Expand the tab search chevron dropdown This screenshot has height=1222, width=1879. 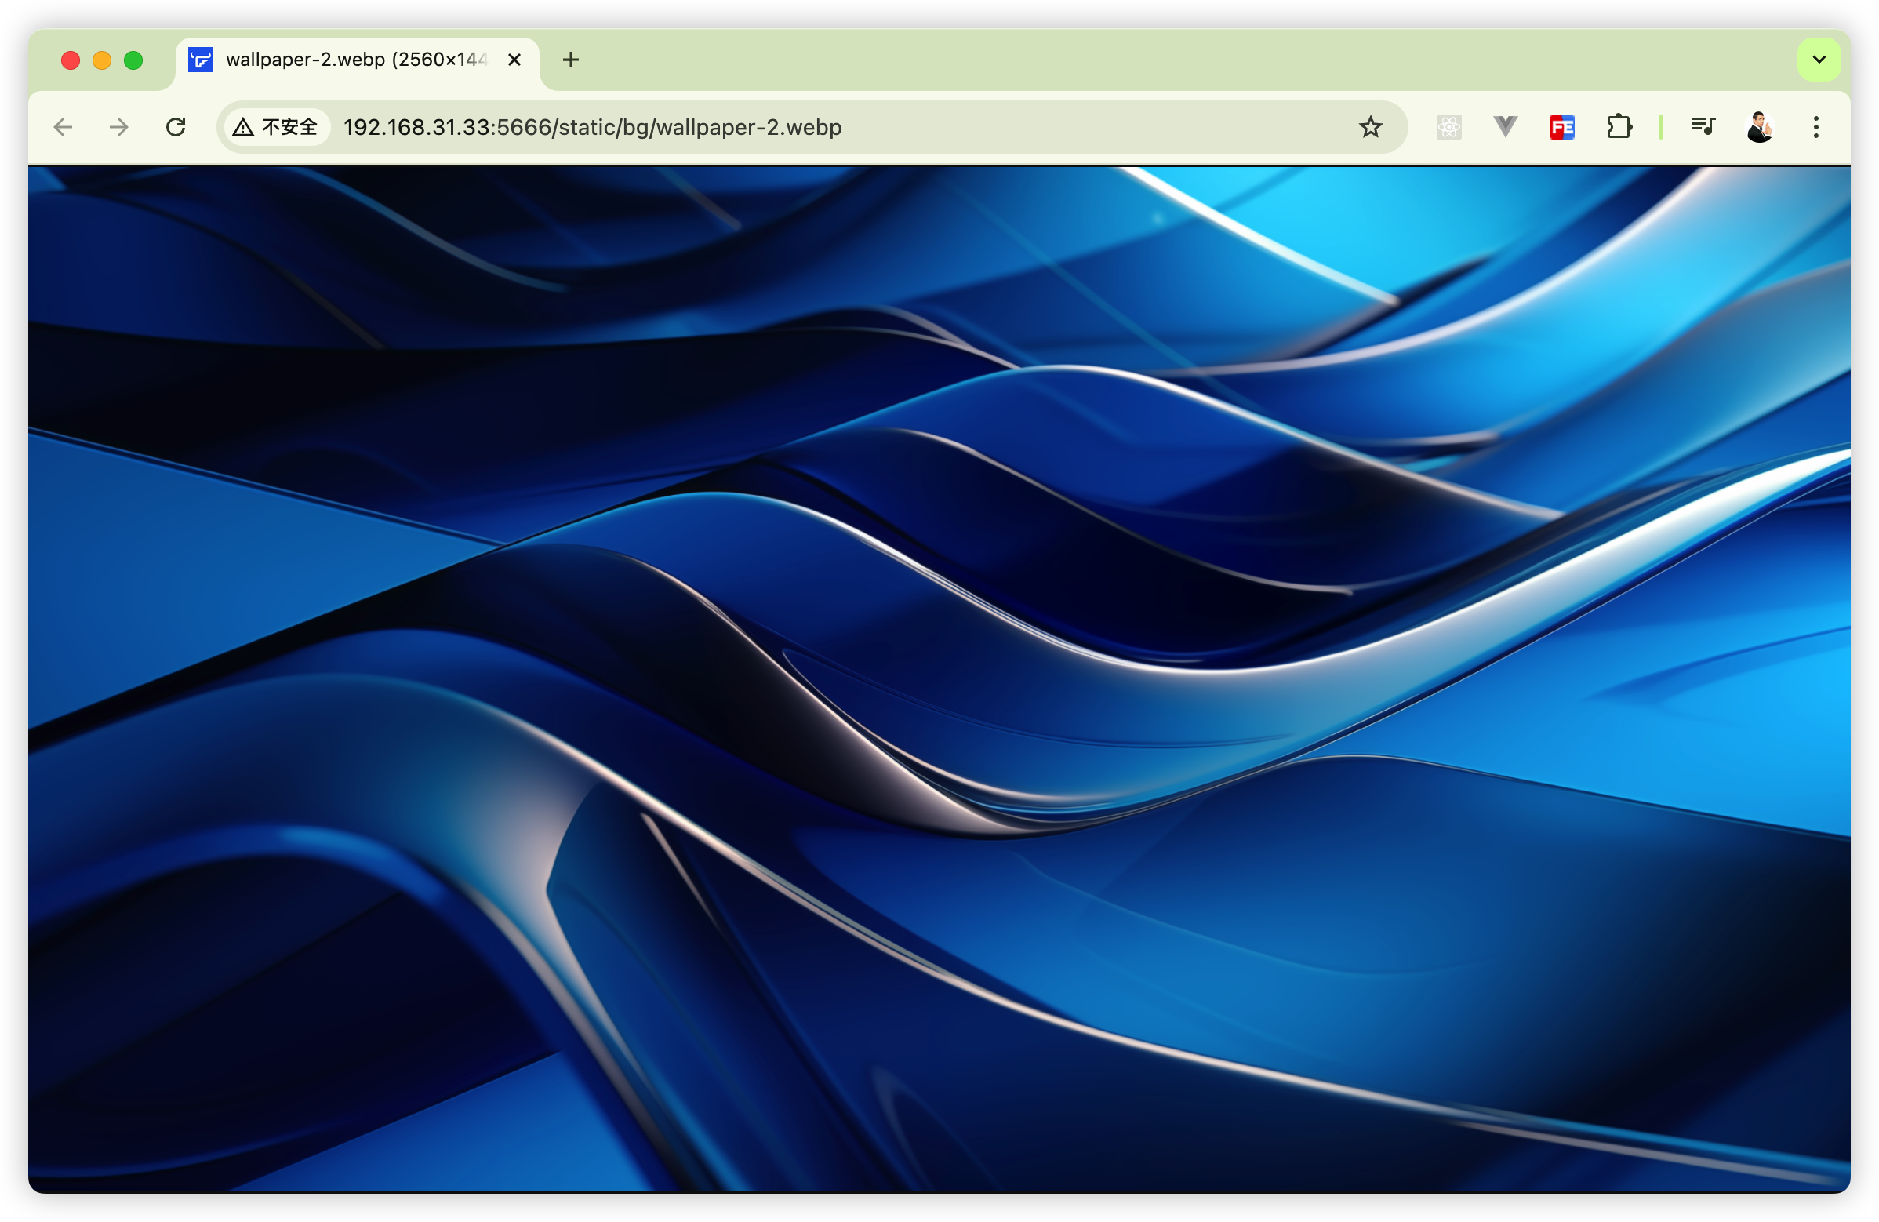pos(1819,59)
